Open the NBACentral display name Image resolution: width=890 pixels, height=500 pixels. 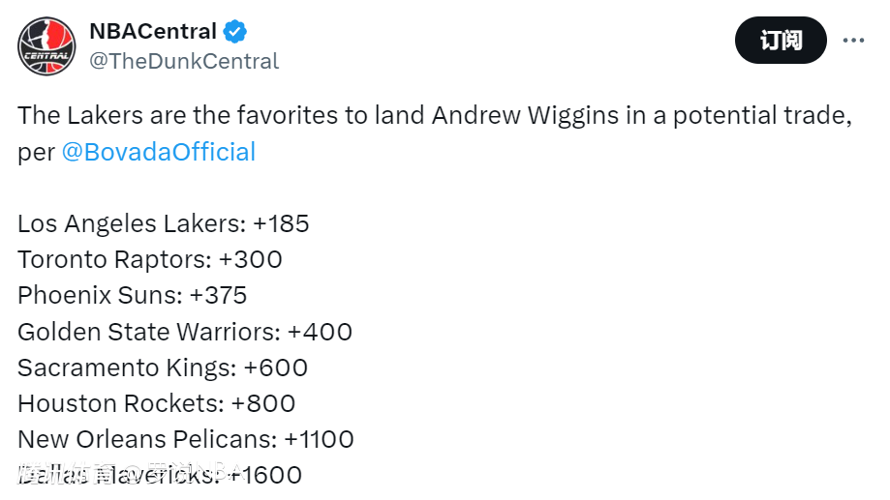click(152, 32)
